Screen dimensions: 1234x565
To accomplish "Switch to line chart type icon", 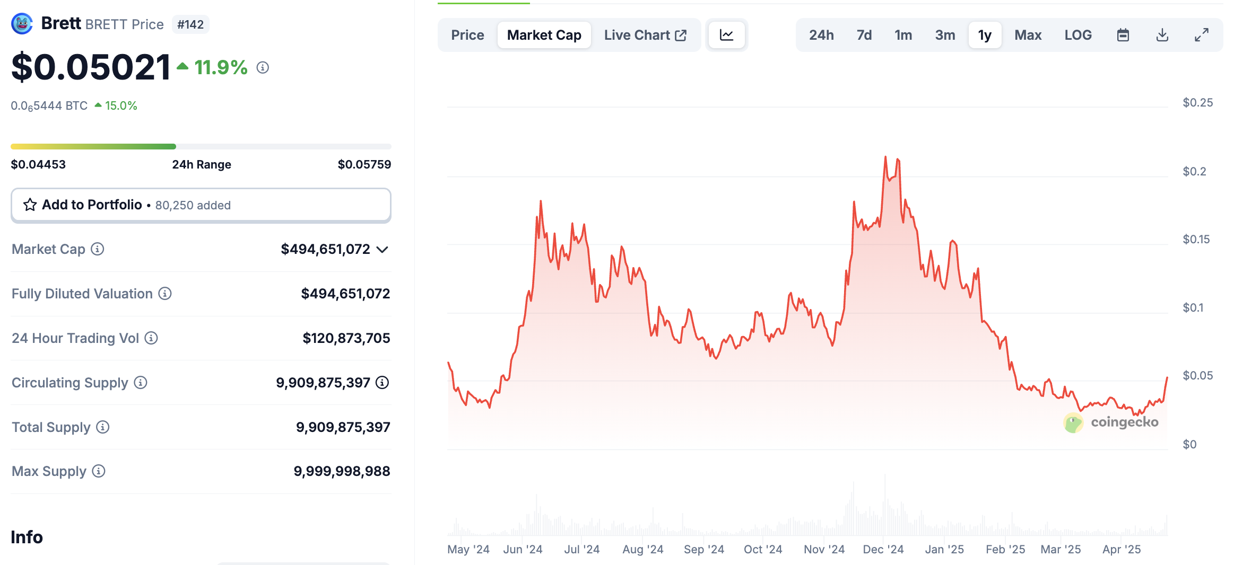I will (726, 35).
